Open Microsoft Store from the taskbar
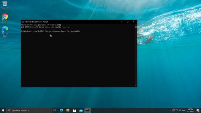 (74, 110)
